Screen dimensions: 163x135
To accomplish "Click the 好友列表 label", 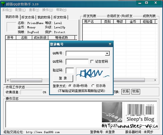I will point(90,16).
